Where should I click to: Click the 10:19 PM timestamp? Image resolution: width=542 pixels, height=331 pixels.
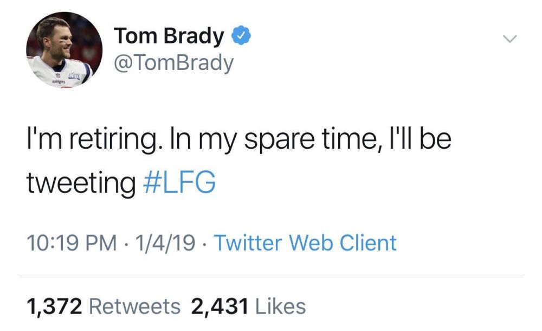click(x=72, y=243)
